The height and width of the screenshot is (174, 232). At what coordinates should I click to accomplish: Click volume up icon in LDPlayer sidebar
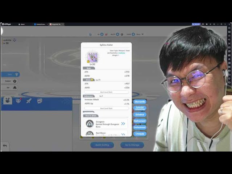tap(229, 36)
